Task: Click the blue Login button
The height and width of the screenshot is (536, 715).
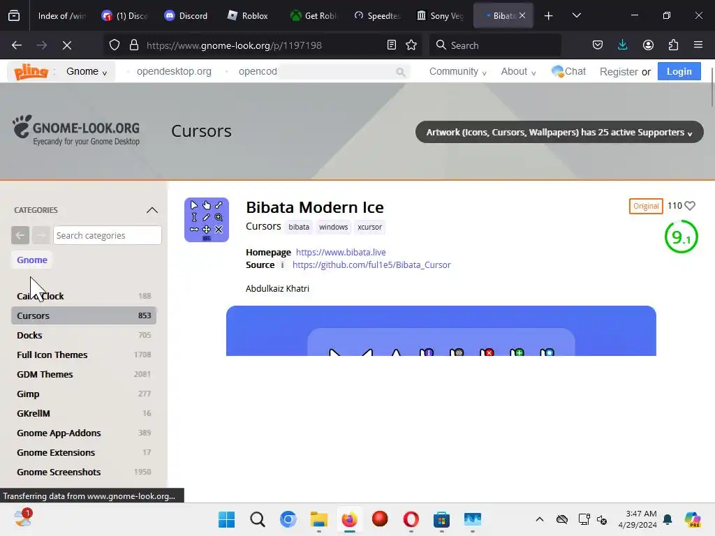Action: click(x=679, y=72)
